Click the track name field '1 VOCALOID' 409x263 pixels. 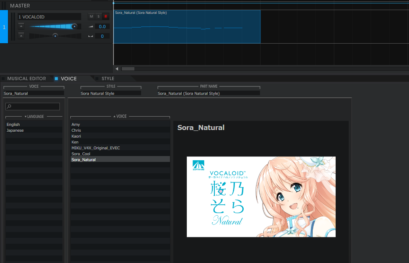[49, 17]
